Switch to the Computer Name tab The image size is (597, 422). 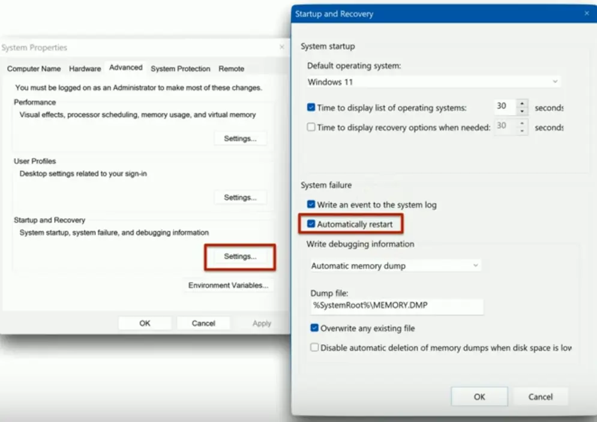pyautogui.click(x=34, y=69)
